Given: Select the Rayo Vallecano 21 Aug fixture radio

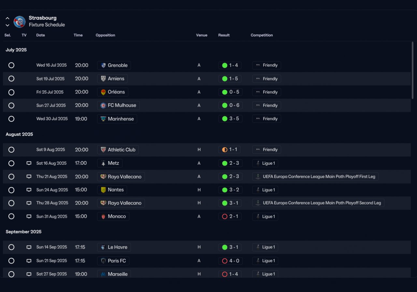Looking at the screenshot, I should (x=11, y=177).
